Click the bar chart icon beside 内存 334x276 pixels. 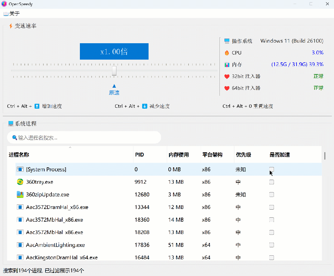pos(227,65)
